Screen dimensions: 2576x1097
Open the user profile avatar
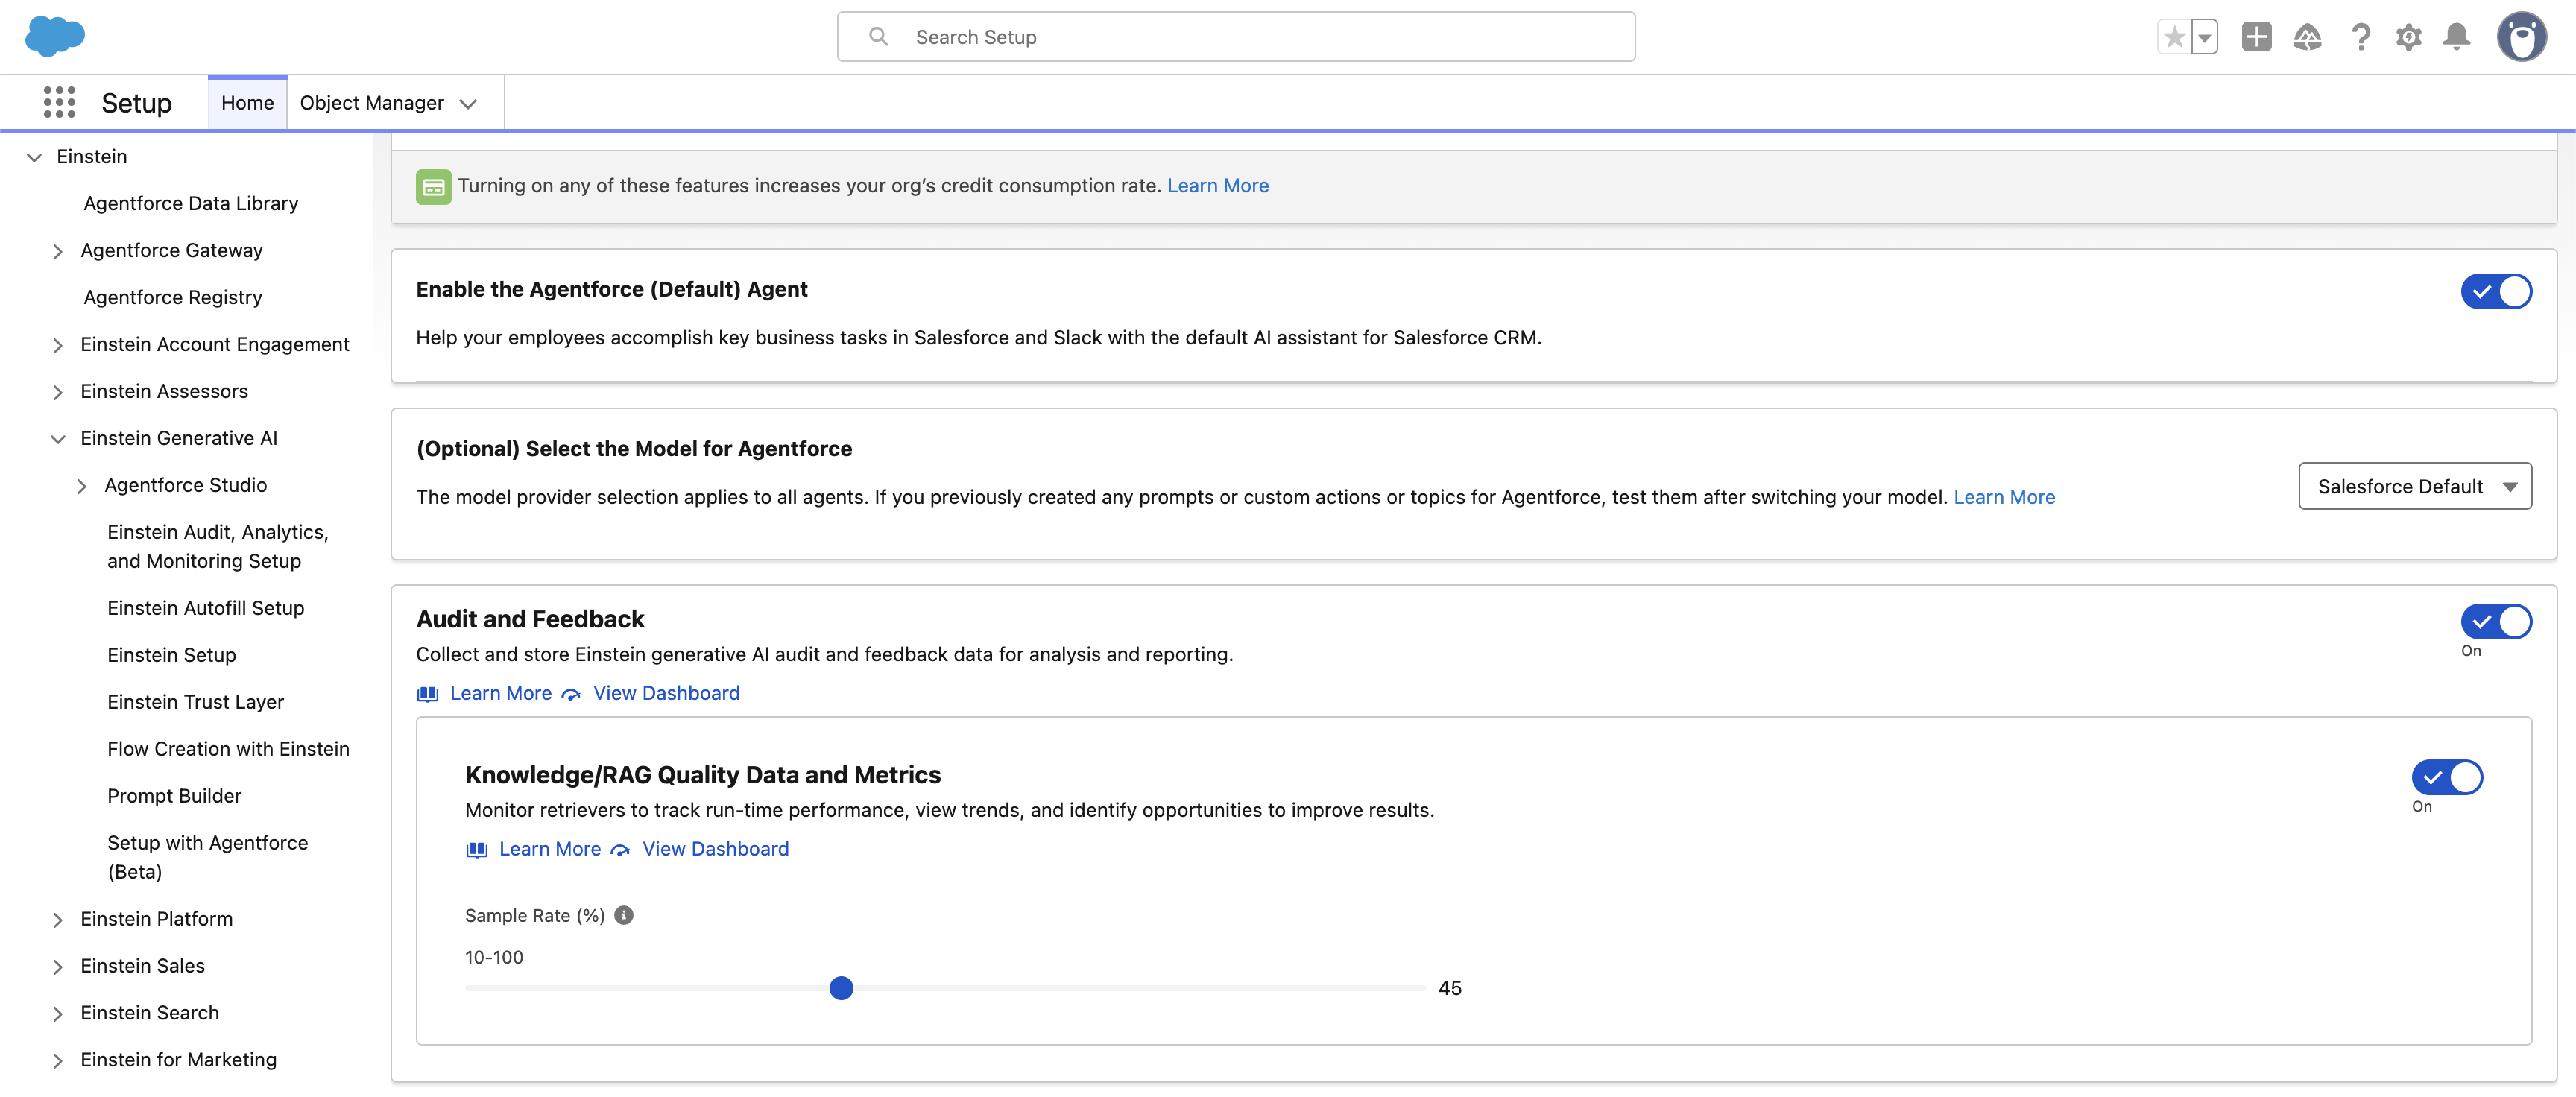click(2521, 37)
